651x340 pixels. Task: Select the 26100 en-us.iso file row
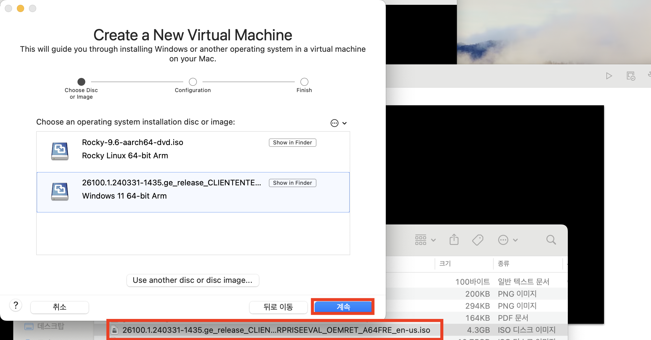pos(276,330)
